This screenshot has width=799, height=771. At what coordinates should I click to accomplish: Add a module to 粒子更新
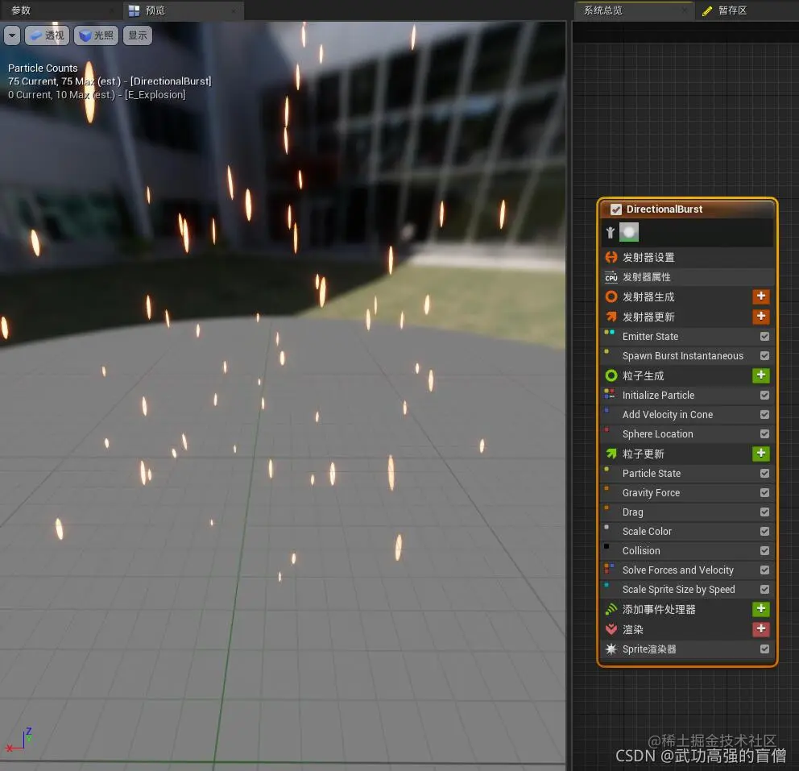tap(761, 454)
